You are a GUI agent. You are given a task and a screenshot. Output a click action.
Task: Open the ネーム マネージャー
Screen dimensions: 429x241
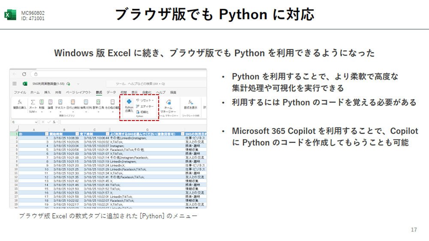click(168, 106)
